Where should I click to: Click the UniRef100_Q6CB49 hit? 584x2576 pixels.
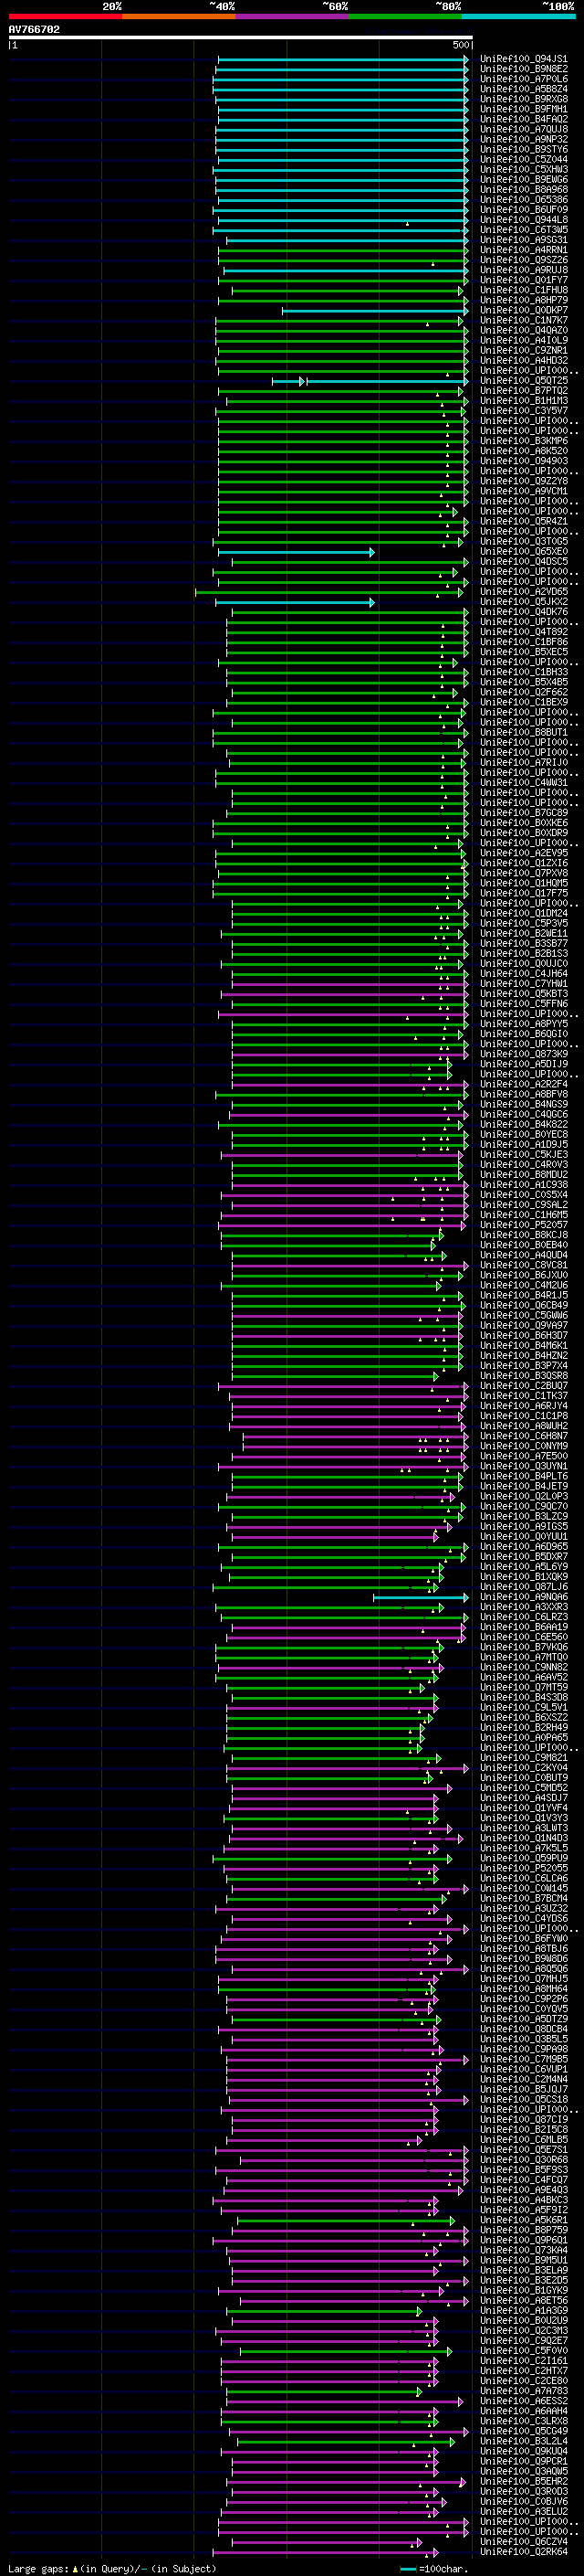point(523,1305)
